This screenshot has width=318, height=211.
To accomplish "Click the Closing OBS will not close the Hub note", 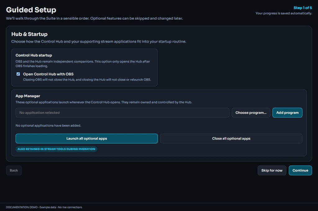I will (87, 79).
